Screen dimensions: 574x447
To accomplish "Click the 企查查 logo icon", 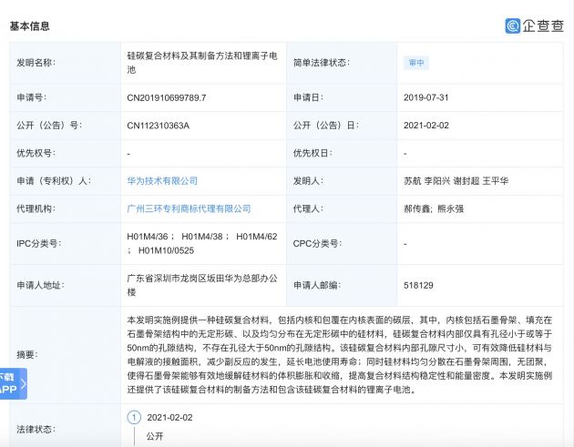I will (512, 26).
